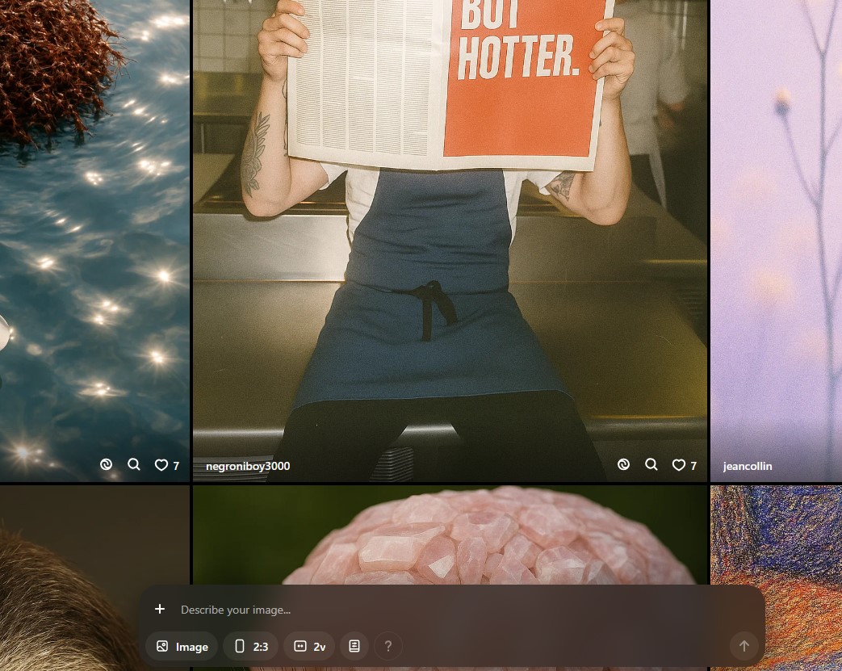Like the sparkling water image with heart
The width and height of the screenshot is (842, 671).
tap(161, 465)
